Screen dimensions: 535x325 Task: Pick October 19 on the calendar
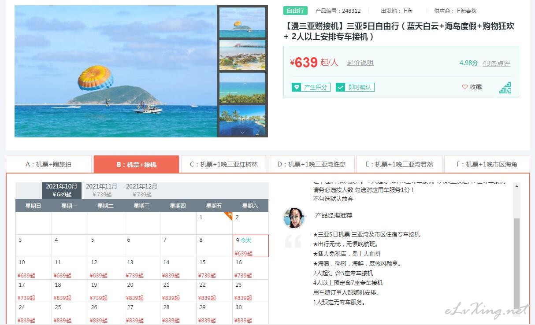pos(106,291)
